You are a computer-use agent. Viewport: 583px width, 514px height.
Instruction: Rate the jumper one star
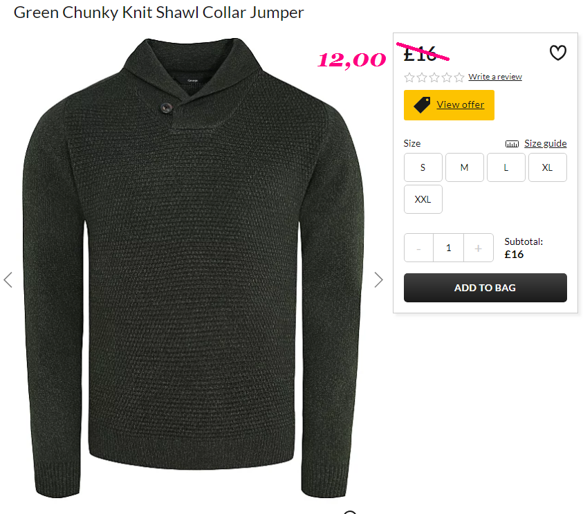[409, 77]
